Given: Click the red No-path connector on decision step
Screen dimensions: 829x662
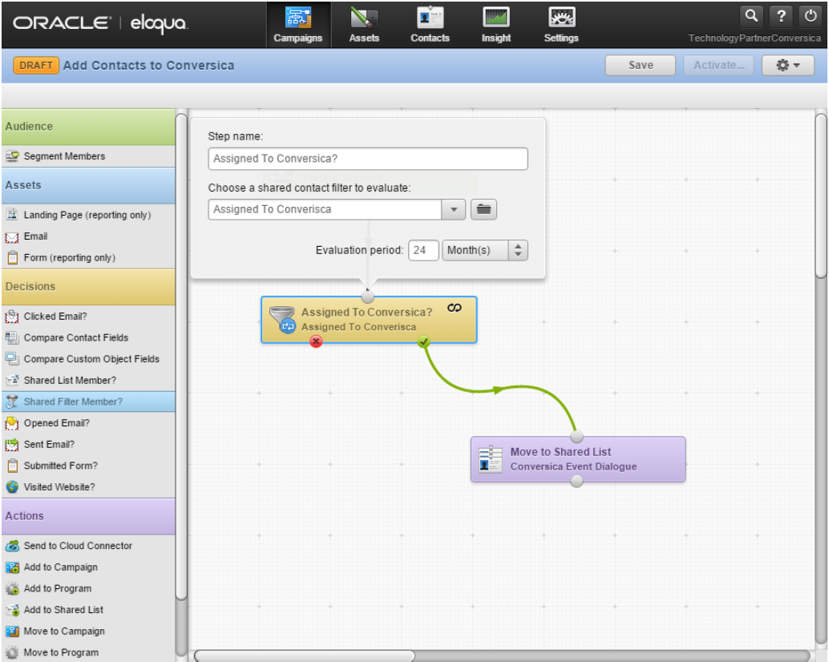Looking at the screenshot, I should tap(316, 341).
